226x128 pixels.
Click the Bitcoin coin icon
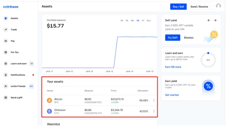pos(50,100)
